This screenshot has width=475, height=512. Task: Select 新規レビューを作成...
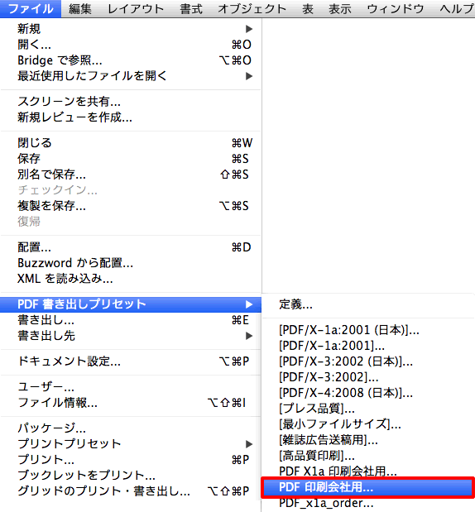point(131,117)
